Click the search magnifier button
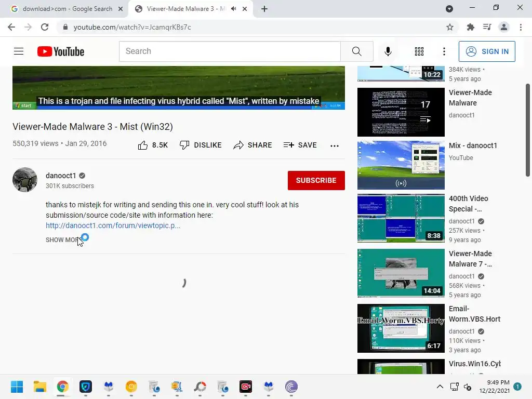This screenshot has width=532, height=399. point(356,51)
